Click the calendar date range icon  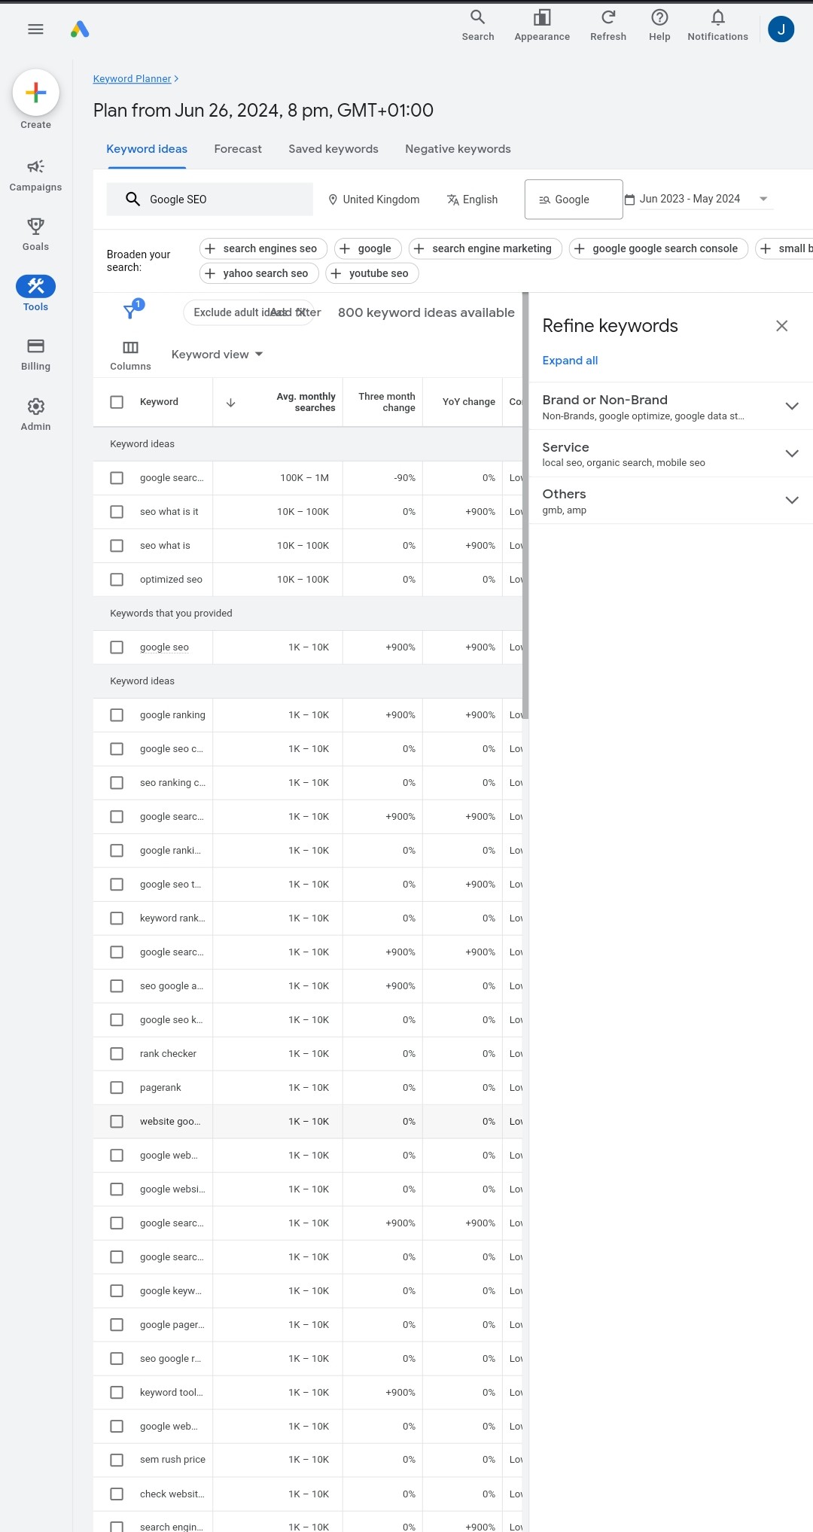(629, 199)
